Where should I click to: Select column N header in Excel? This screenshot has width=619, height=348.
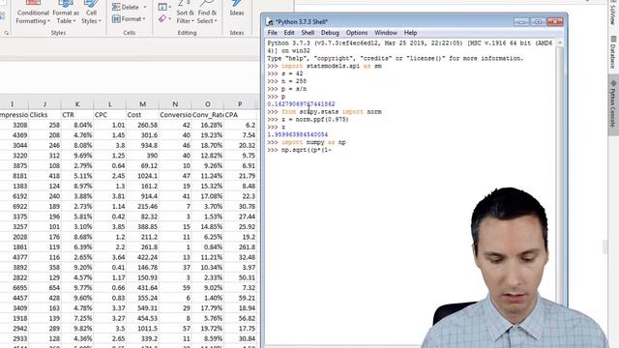[x=175, y=104]
